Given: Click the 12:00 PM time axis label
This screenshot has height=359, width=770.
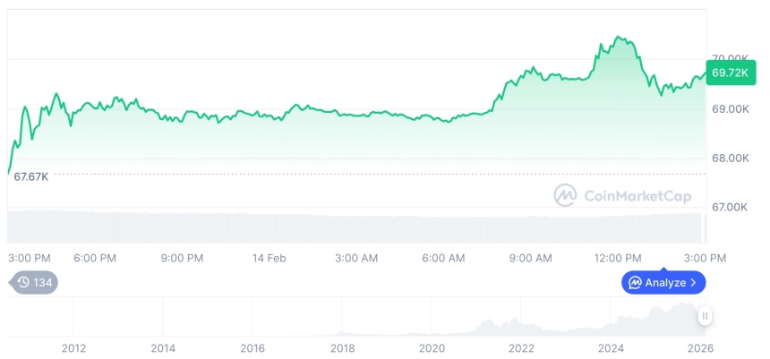Looking at the screenshot, I should pyautogui.click(x=619, y=258).
